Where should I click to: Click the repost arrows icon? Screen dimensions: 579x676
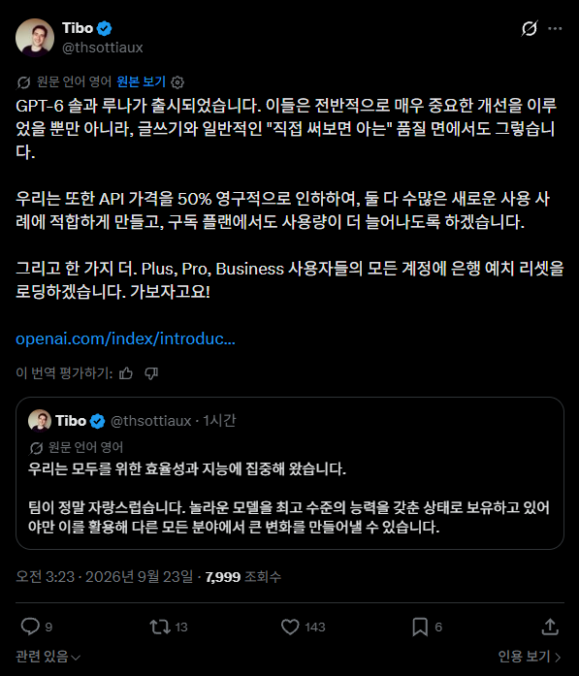(160, 627)
